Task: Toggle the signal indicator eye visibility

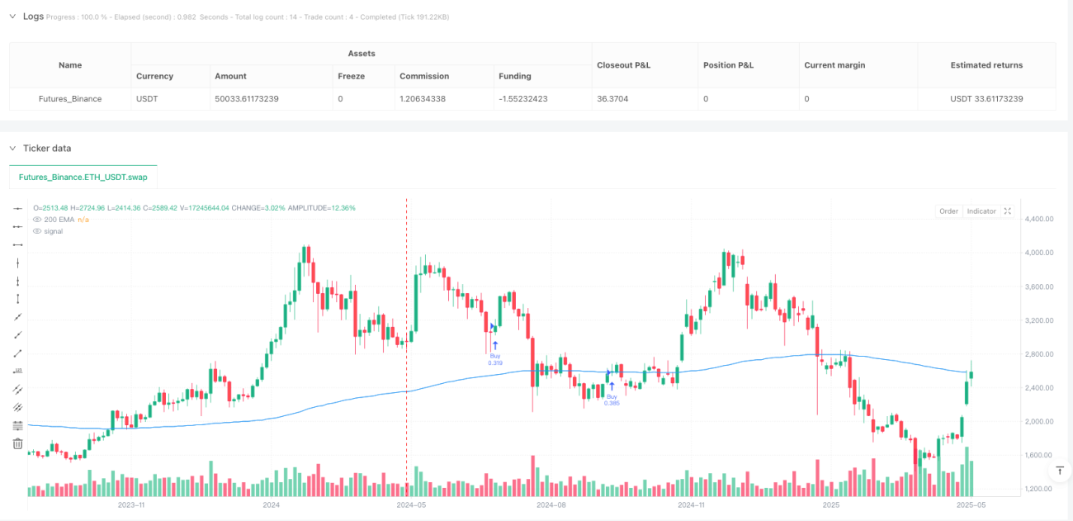Action: (x=36, y=231)
